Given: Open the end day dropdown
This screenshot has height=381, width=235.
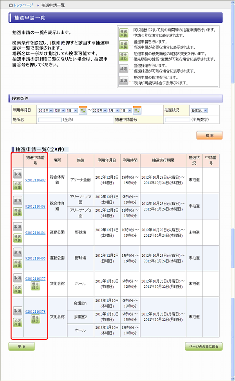Looking at the screenshot, I should click(x=126, y=111).
